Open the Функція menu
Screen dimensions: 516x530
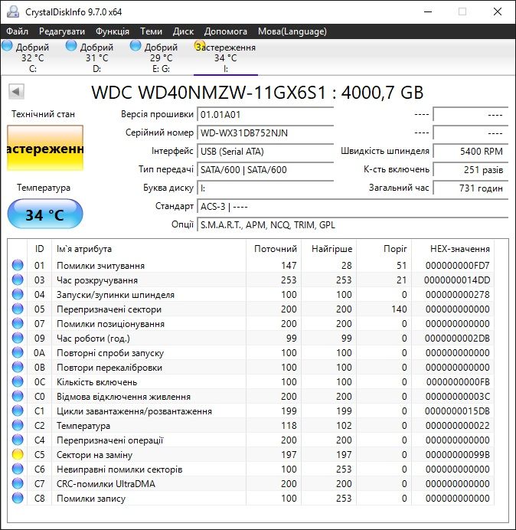click(x=113, y=31)
